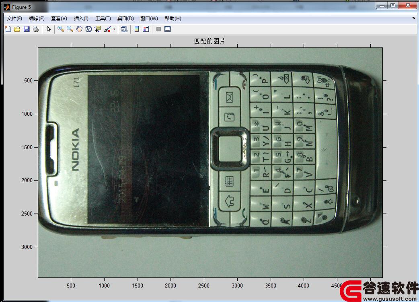Image resolution: width=419 pixels, height=302 pixels.
Task: Turn on the Data Cursor tool
Action: (98, 29)
